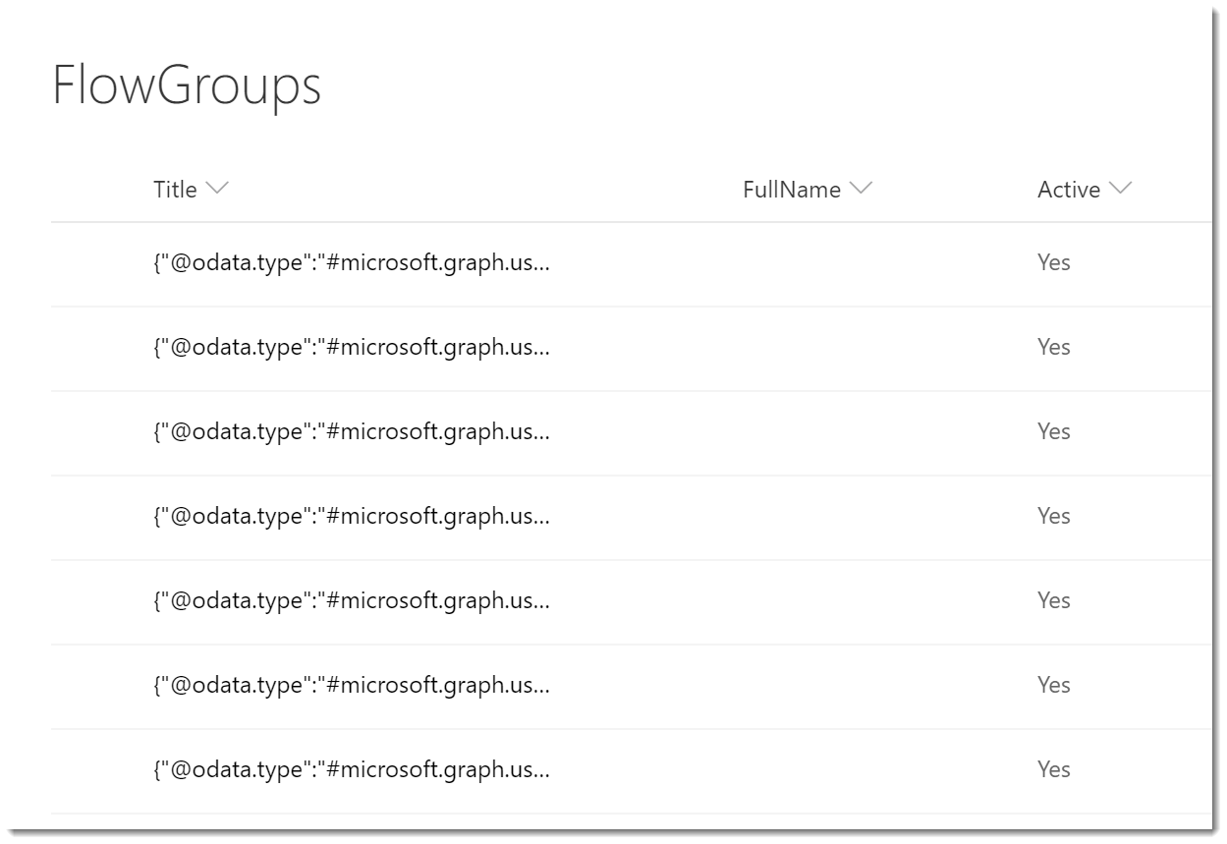Screen dimensions: 1227x844
Task: Open the last row's @odata.type title
Action: pyautogui.click(x=351, y=769)
